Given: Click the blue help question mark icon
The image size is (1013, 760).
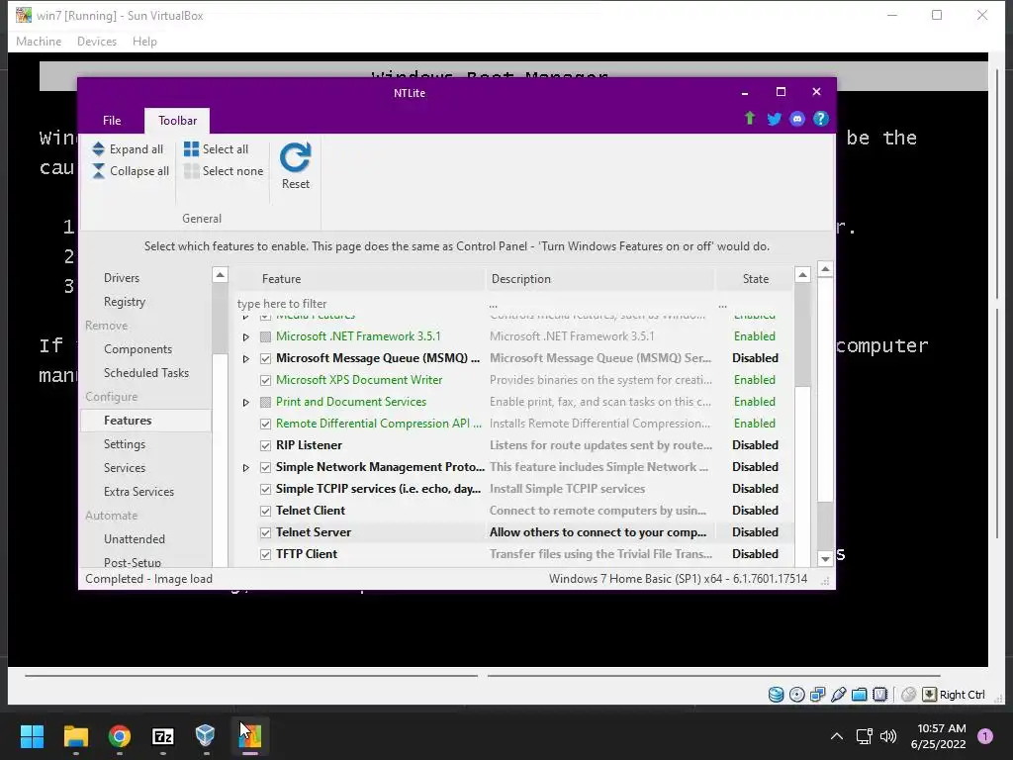Looking at the screenshot, I should [820, 119].
